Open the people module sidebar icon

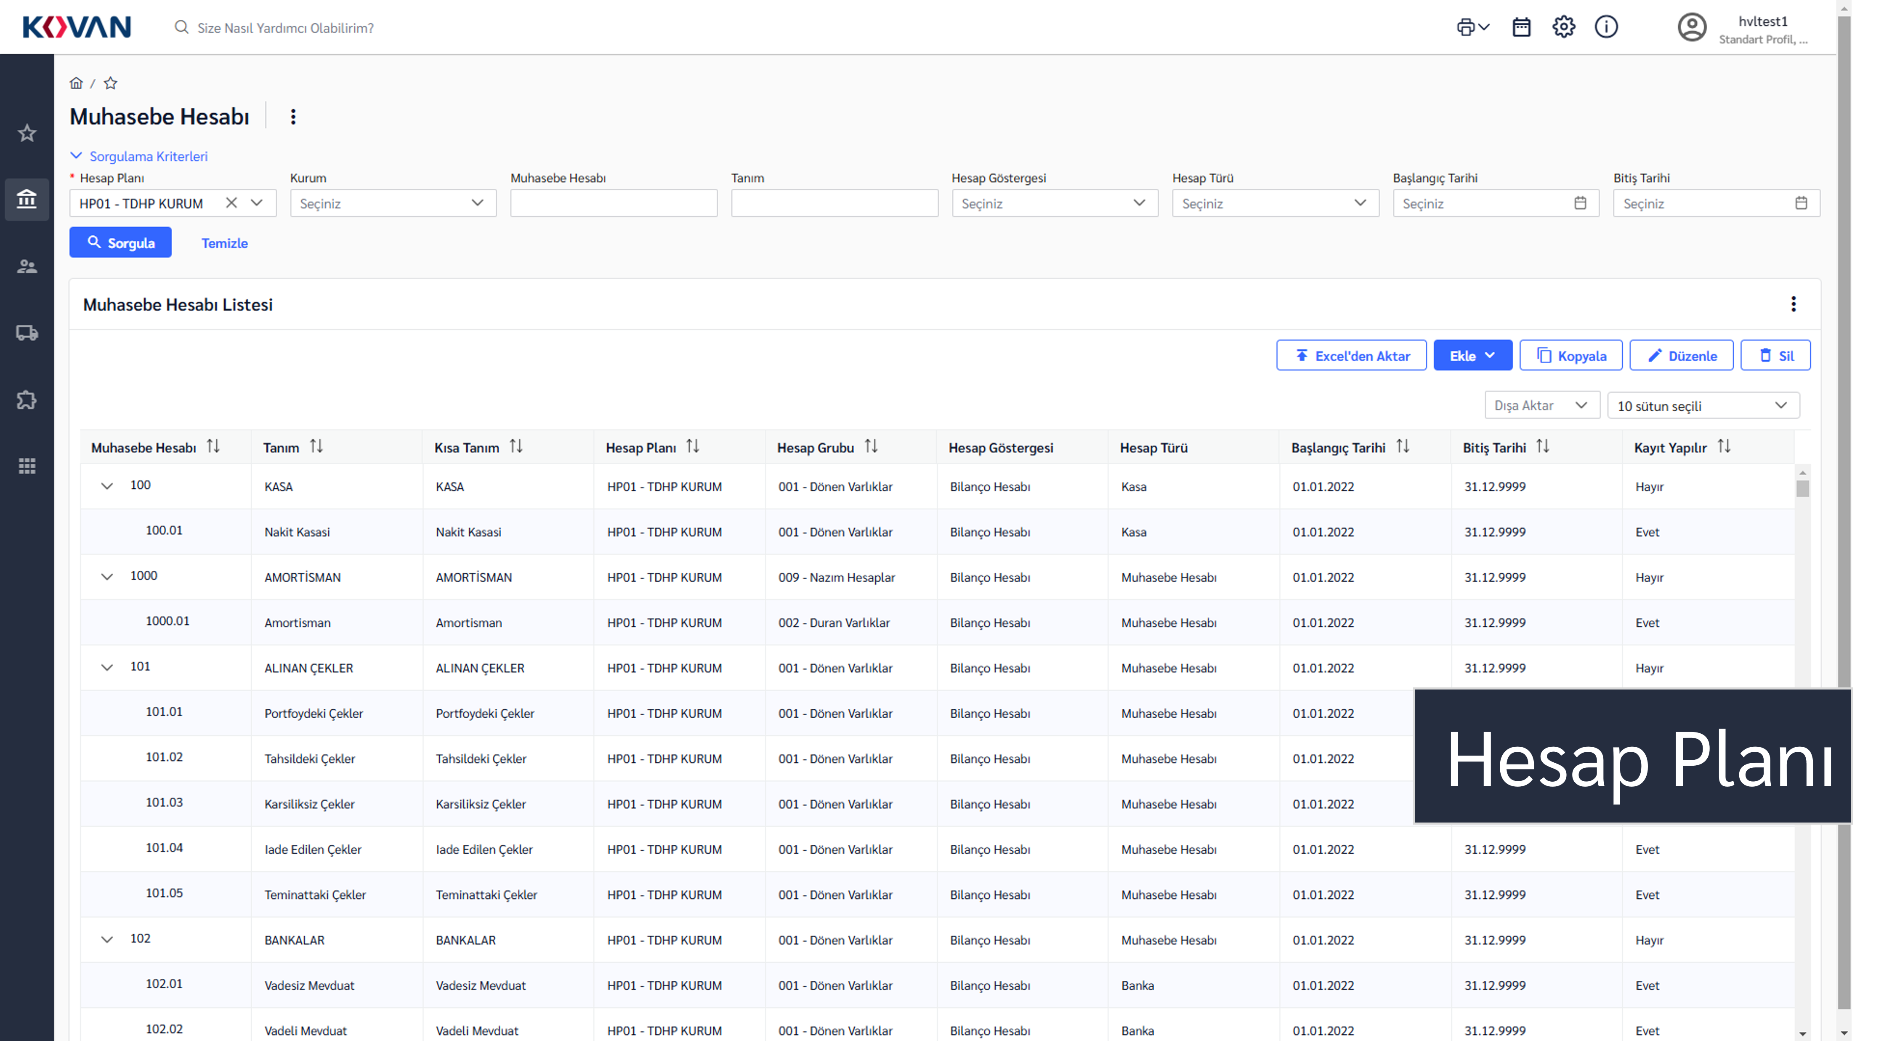tap(27, 266)
